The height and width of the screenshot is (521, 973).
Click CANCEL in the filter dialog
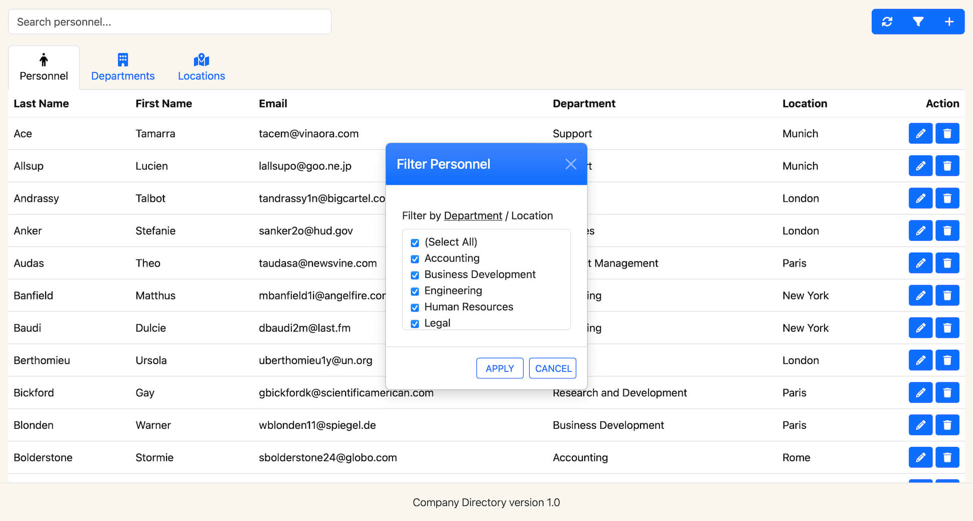tap(553, 368)
